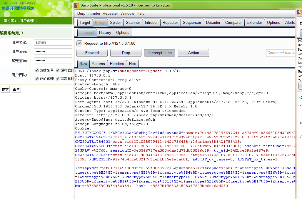Viewport: 302px width, 199px height.
Task: Click the 重置 reset button
Action: coord(16,89)
